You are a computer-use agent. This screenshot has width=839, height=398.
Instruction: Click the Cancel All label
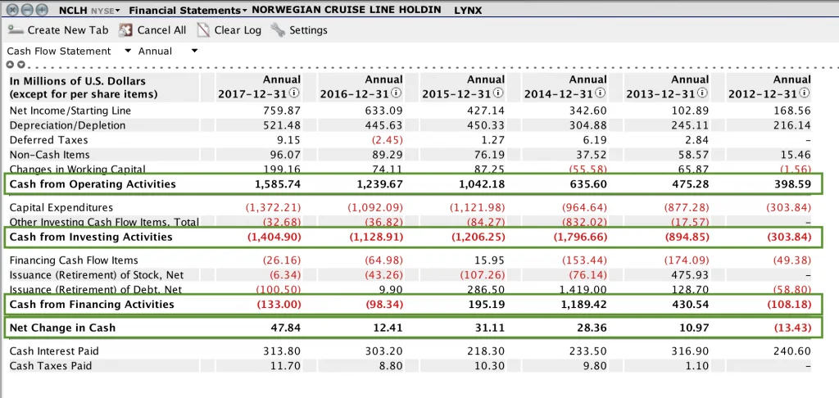[x=161, y=30]
